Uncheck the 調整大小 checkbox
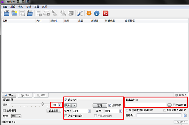 coord(66,100)
